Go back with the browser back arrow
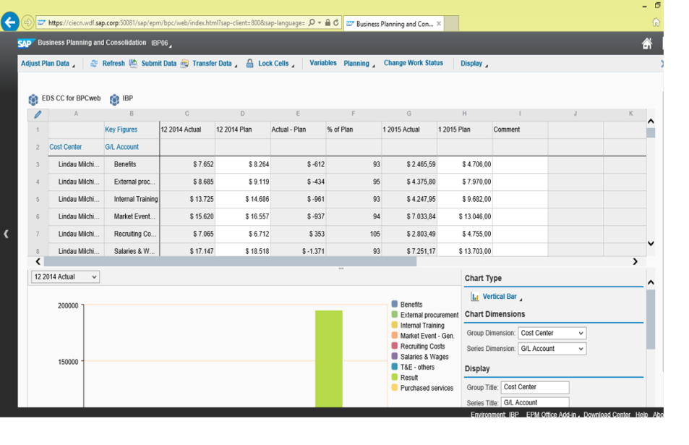Screen dimensions: 689x445 (x=10, y=22)
